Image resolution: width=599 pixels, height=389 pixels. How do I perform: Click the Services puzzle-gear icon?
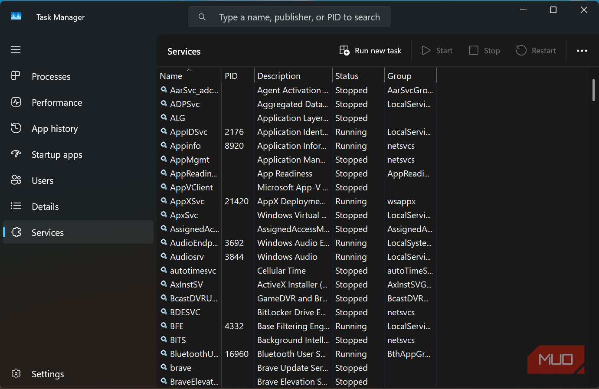(x=16, y=232)
